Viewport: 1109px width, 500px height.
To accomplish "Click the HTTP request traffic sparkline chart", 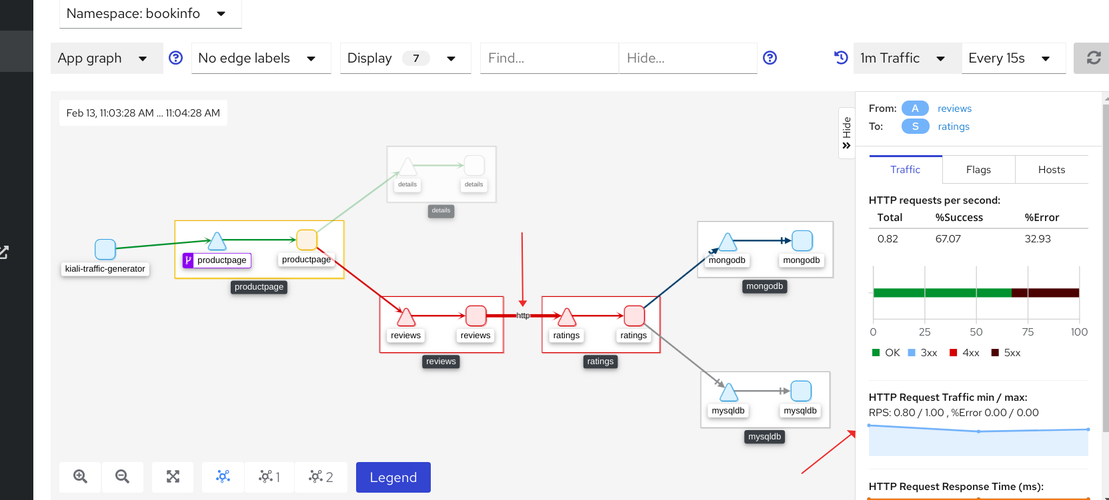I will 978,440.
